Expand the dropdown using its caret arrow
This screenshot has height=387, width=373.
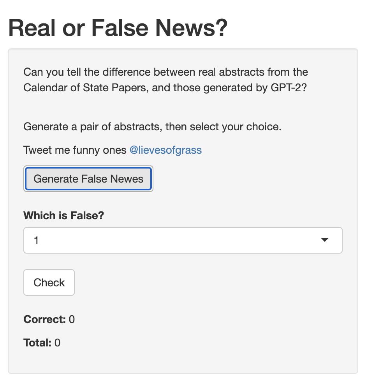coord(324,240)
